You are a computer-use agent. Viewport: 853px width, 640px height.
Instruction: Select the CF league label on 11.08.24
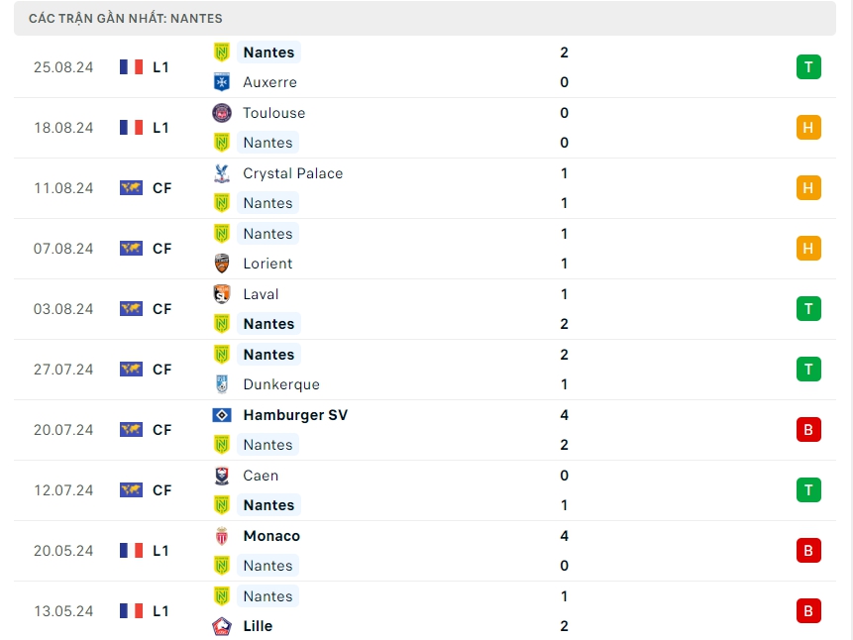pos(162,188)
